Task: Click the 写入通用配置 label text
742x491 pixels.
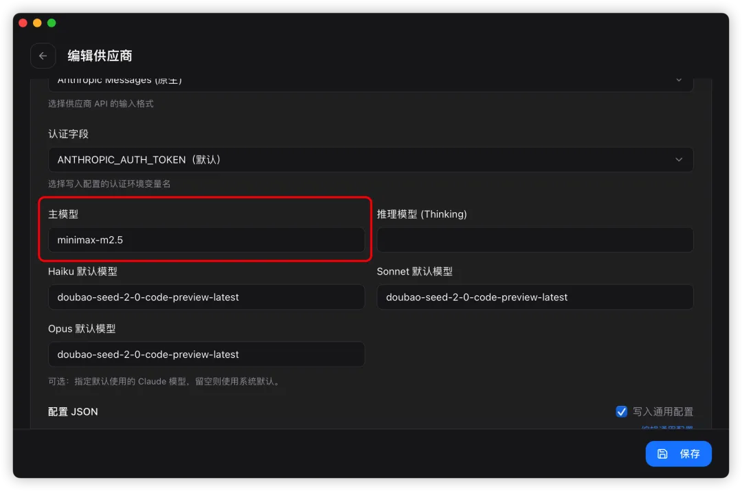Action: pyautogui.click(x=663, y=411)
